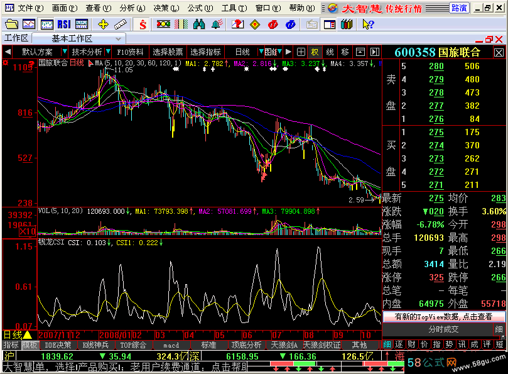Toggle the 模板 template mode button

[x=30, y=345]
